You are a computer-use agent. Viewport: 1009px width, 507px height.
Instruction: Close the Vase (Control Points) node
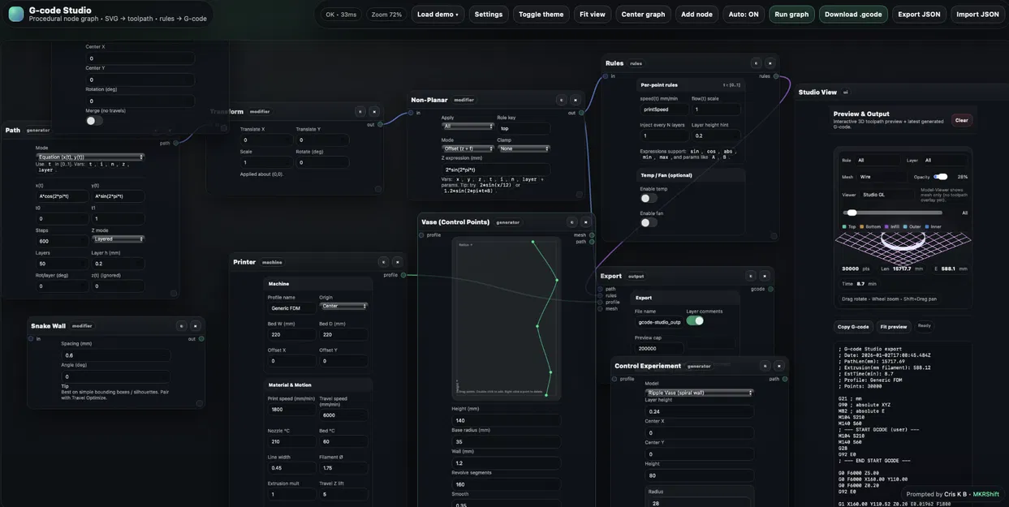click(x=584, y=220)
